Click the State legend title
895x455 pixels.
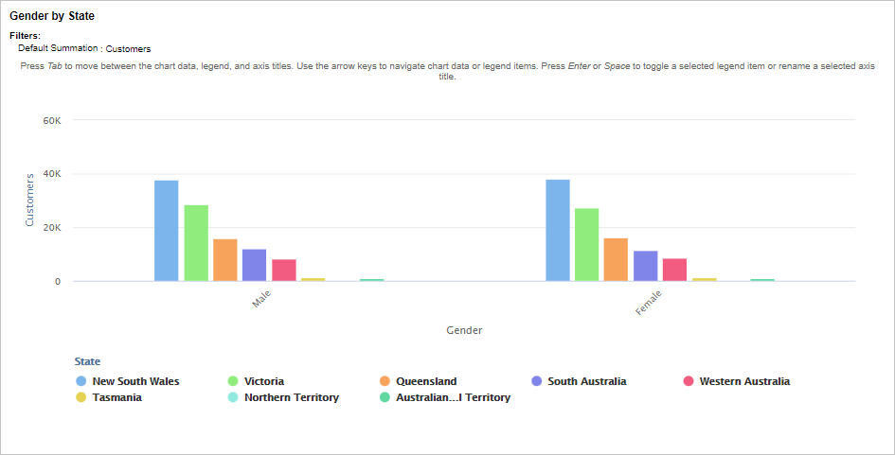coord(87,361)
